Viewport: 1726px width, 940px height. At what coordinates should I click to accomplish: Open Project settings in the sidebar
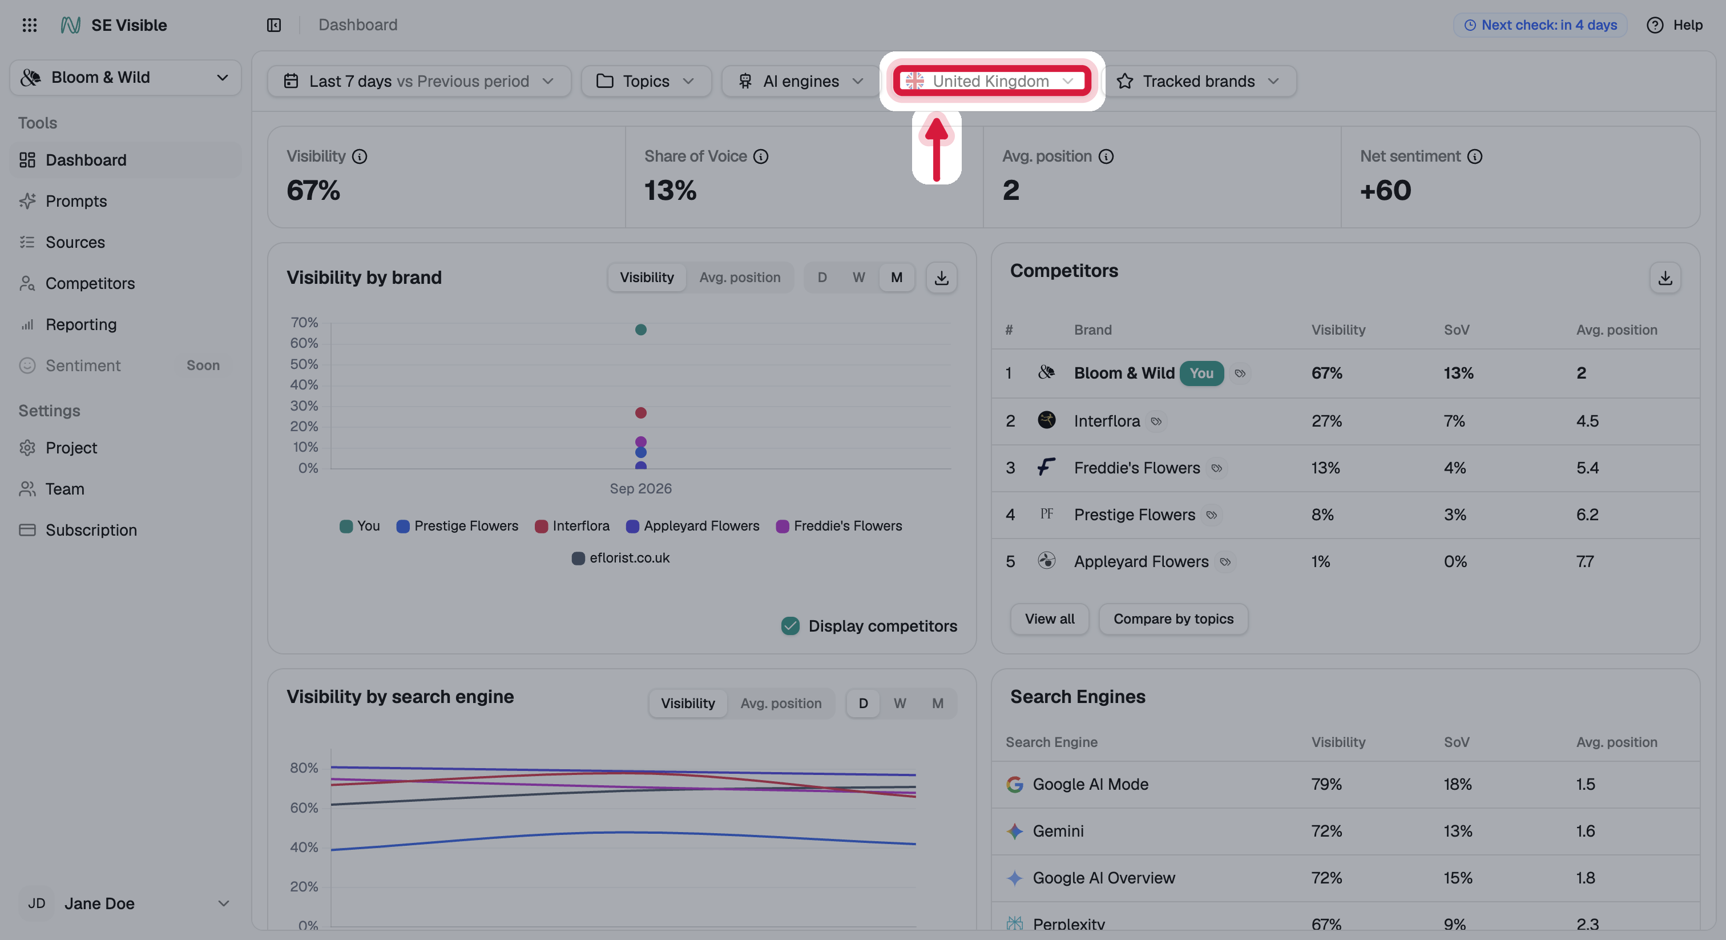point(126,448)
